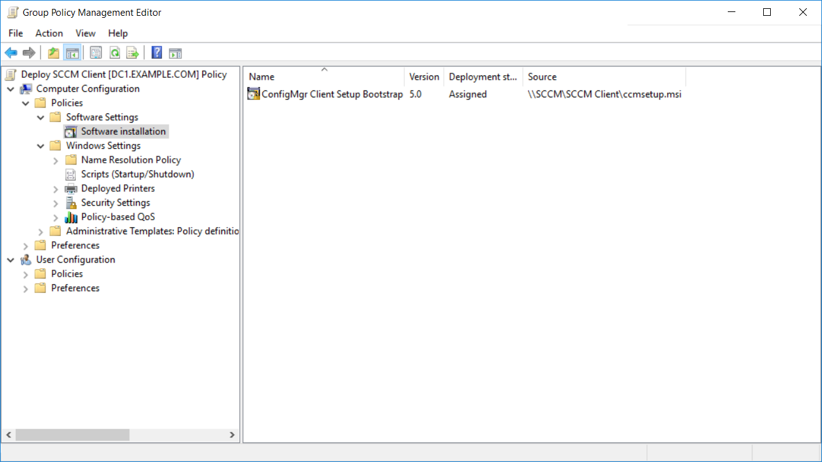The image size is (822, 462).
Task: Select Scripts (Startup/Shutdown) tree item
Action: (137, 174)
